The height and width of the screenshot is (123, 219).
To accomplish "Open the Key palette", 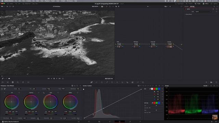I will 132,82.
